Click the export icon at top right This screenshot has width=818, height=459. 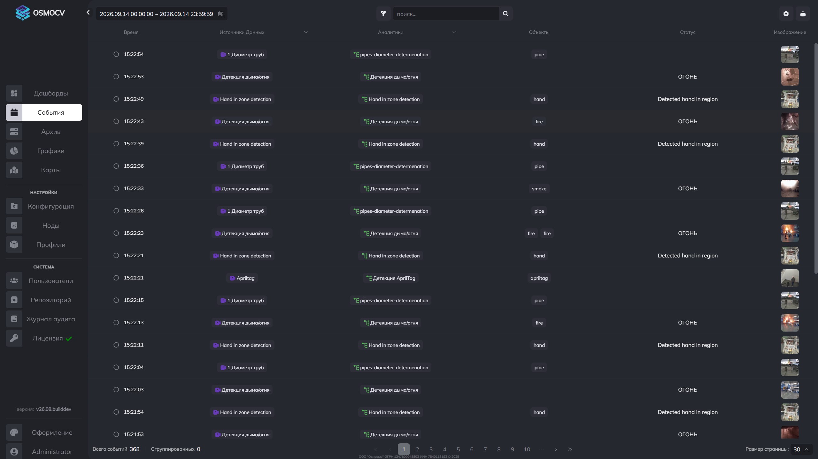(x=803, y=14)
